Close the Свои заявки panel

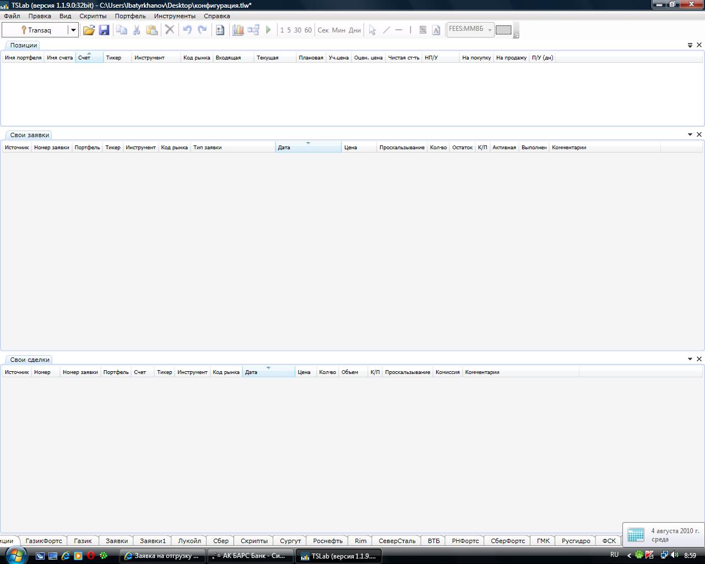699,134
